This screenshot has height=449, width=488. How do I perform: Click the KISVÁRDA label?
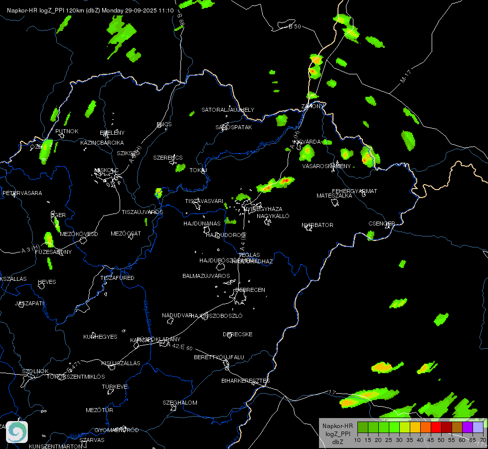click(x=307, y=142)
